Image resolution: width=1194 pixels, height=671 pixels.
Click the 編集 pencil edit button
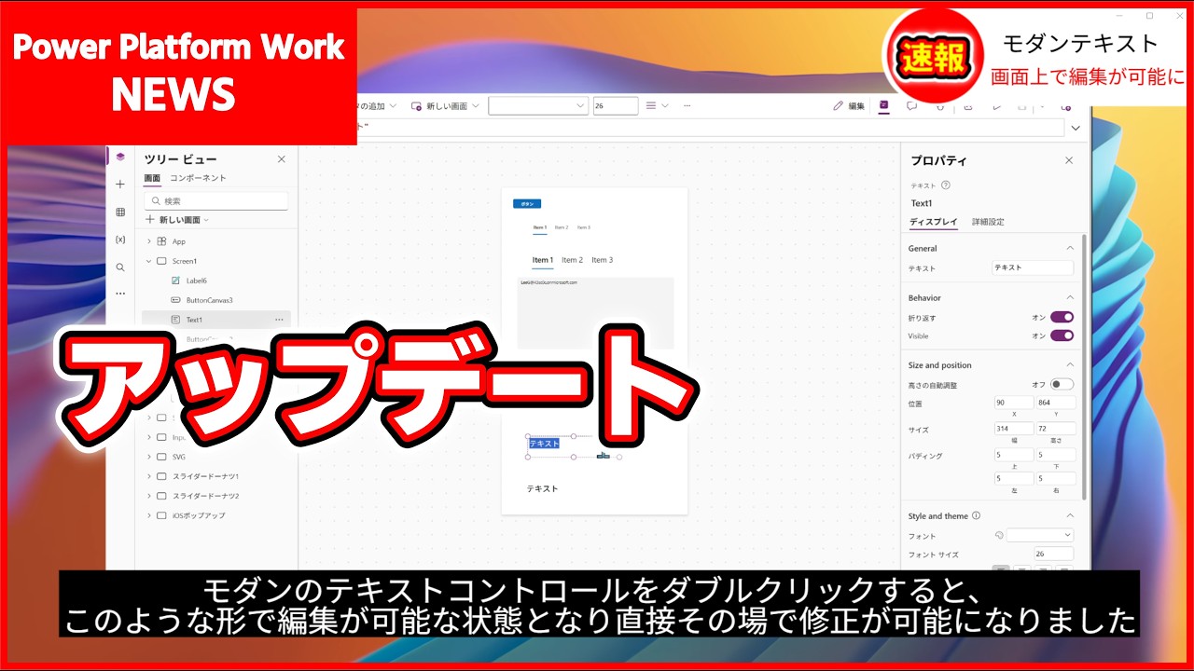click(850, 106)
